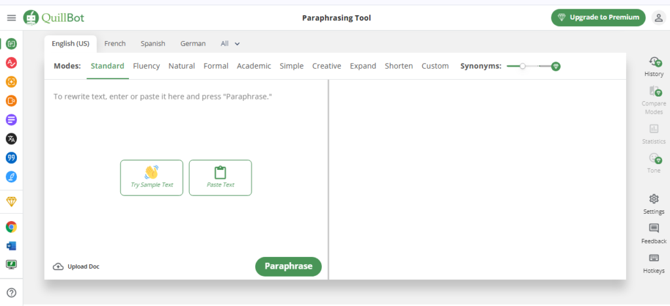Click the Upload Doc cloud icon

click(58, 266)
